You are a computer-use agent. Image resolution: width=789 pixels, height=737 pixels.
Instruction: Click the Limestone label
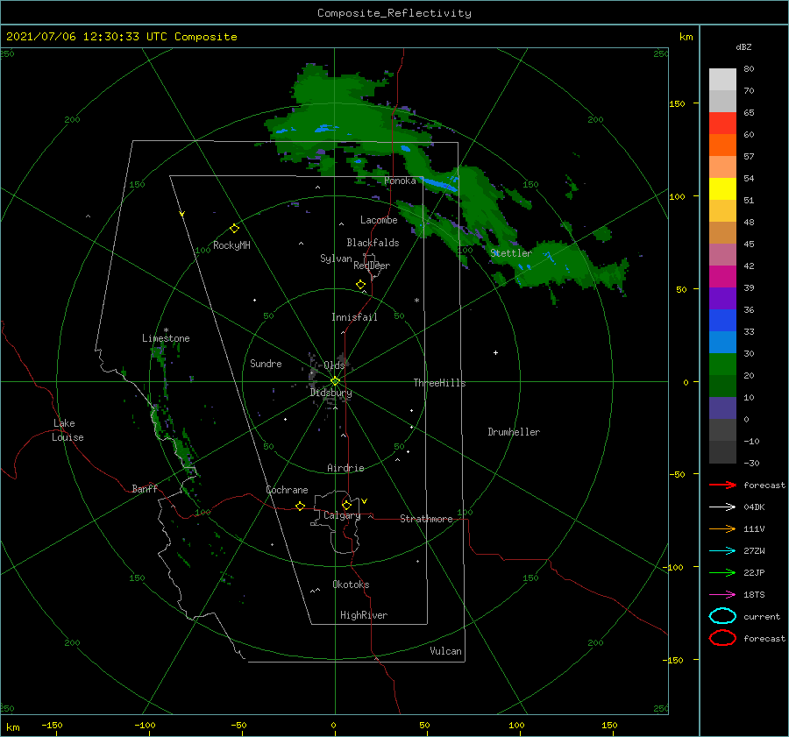pyautogui.click(x=166, y=338)
